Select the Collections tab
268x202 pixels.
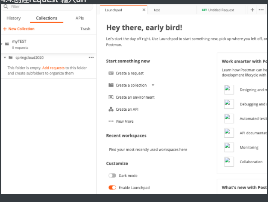[x=46, y=18]
